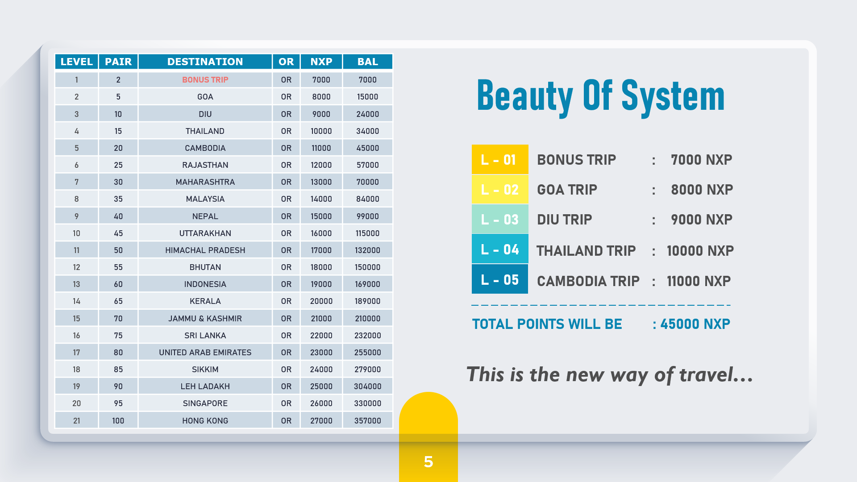Click the KERALA table cell
The image size is (857, 482).
[x=205, y=301]
